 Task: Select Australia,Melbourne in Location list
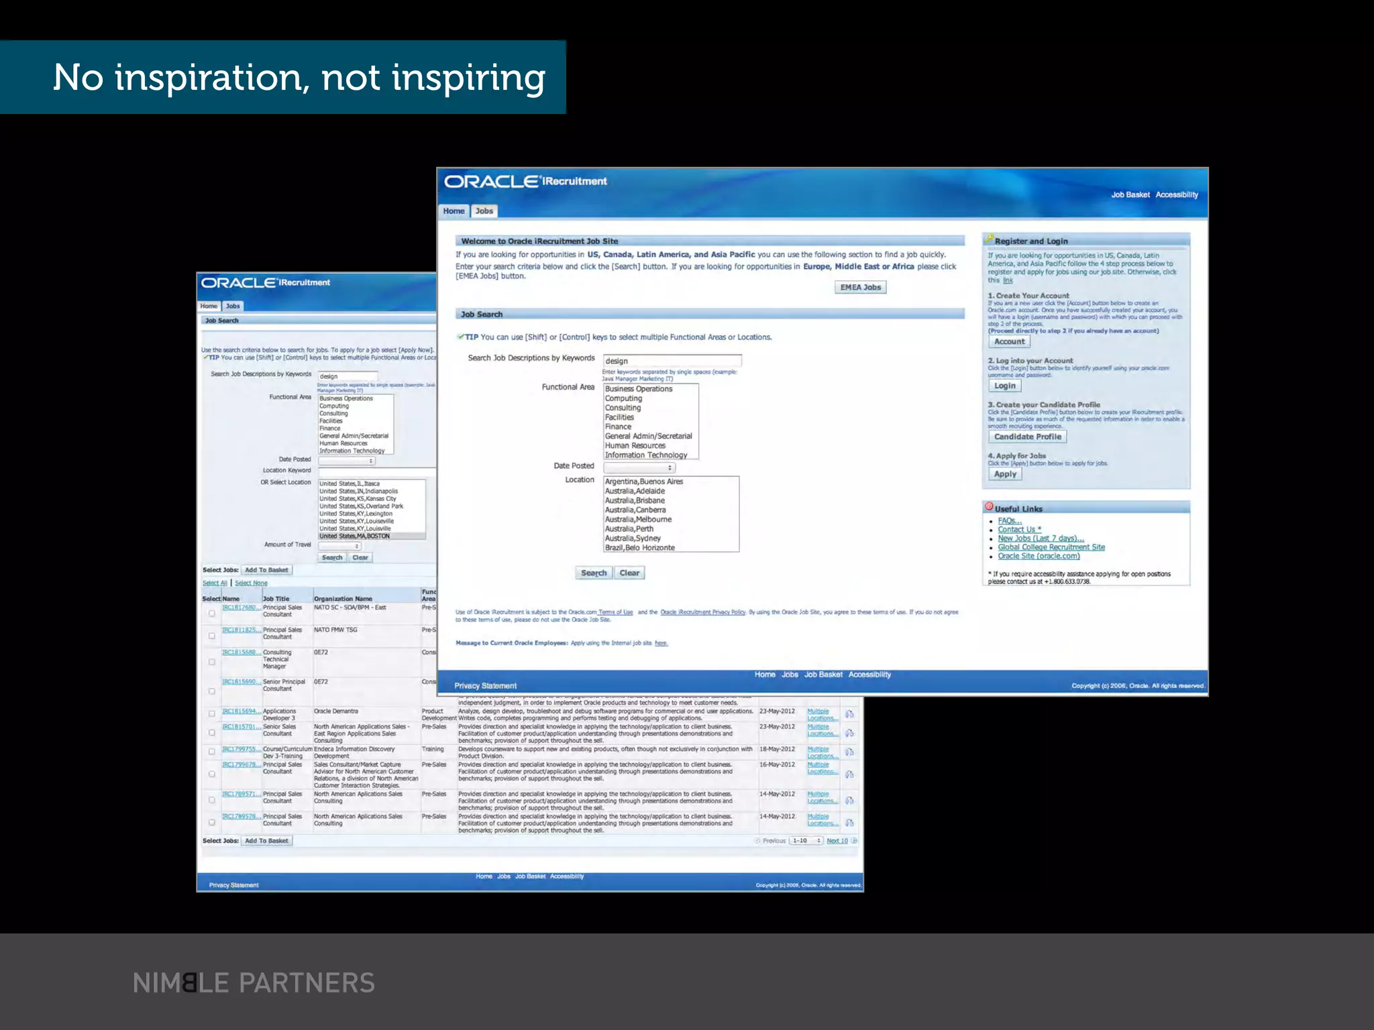(638, 519)
